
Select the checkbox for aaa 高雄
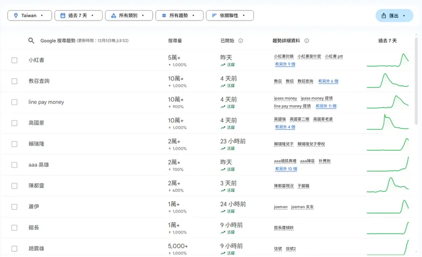point(14,165)
